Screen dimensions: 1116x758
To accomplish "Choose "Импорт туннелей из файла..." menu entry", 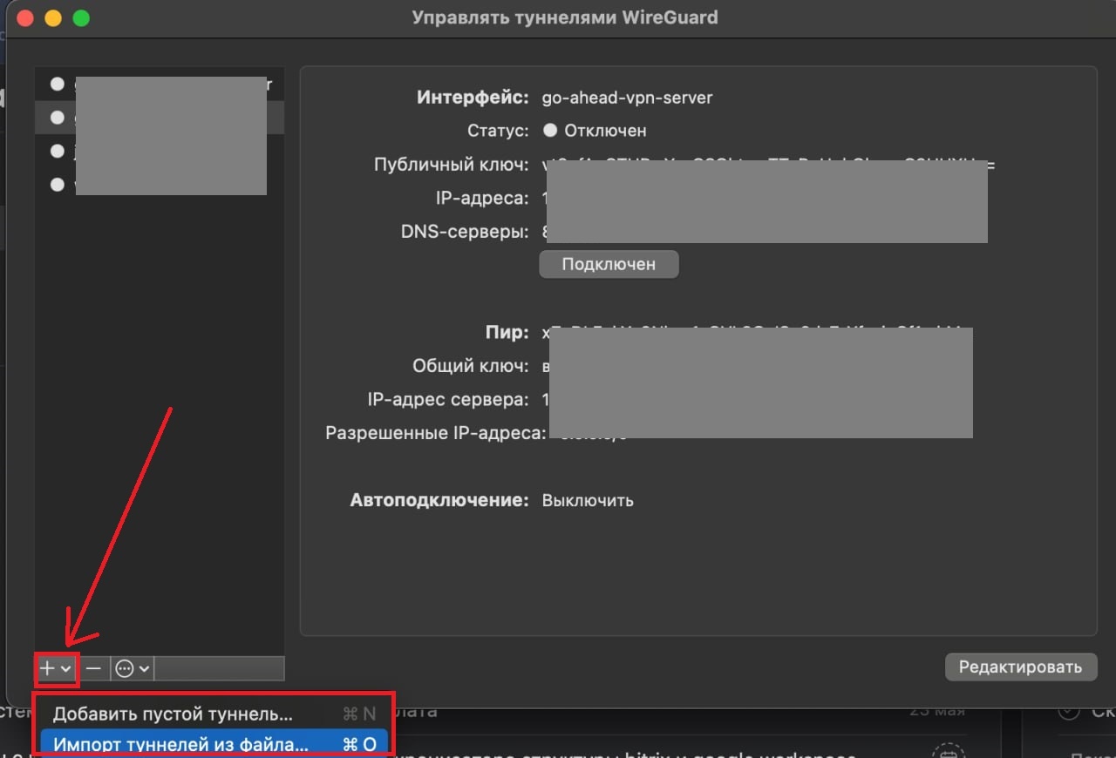I will 180,744.
